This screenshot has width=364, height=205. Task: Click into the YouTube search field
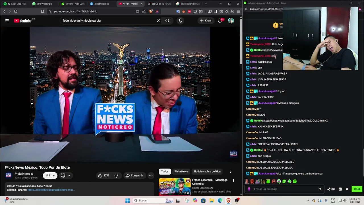[x=108, y=20]
